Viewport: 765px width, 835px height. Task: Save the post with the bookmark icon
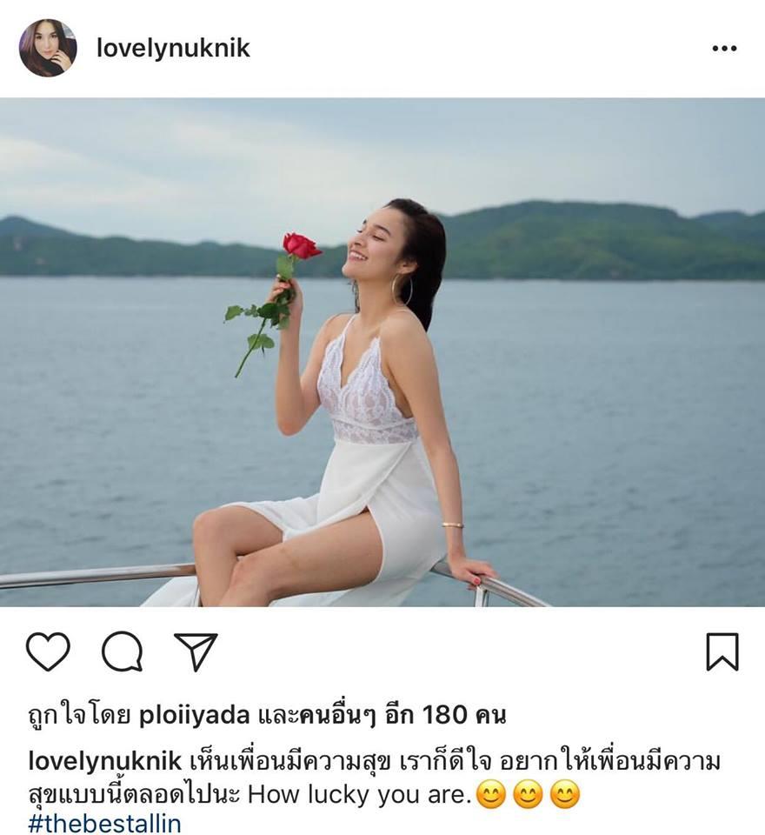click(x=722, y=651)
